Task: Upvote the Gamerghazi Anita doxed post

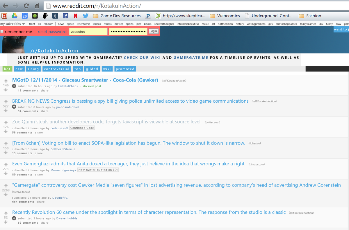Action: [x=6, y=164]
